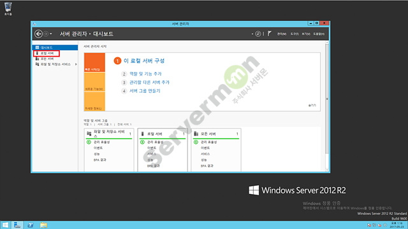The width and height of the screenshot is (408, 229).
Task: Click green manageability icon in 파일 및 저장소 tile
Action: pos(89,142)
